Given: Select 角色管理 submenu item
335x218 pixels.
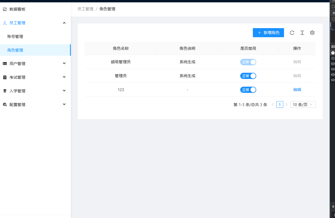Looking at the screenshot, I should (35, 50).
